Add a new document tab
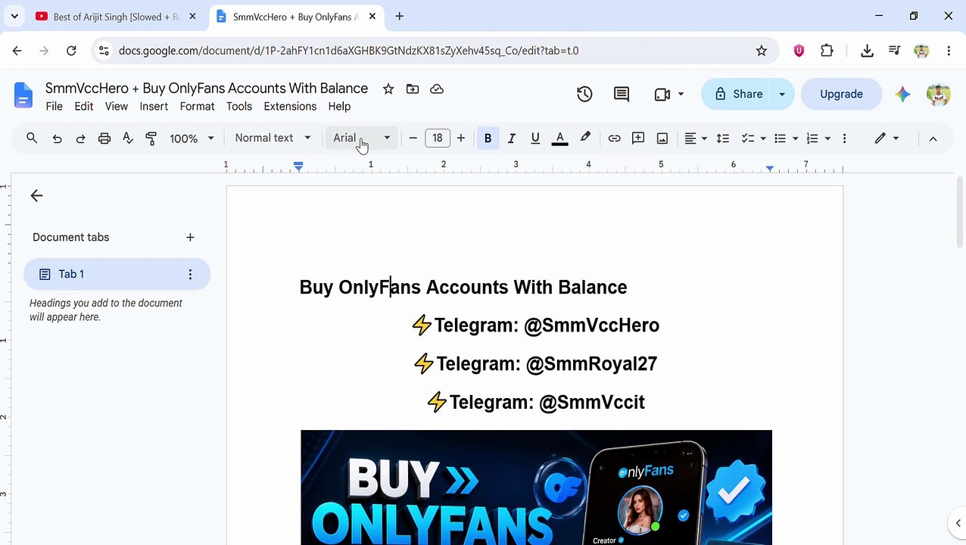 click(190, 238)
